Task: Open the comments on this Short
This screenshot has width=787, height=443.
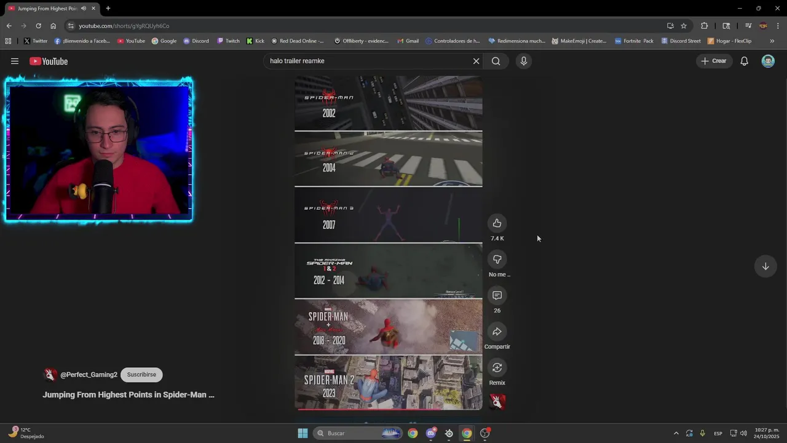Action: [497, 296]
